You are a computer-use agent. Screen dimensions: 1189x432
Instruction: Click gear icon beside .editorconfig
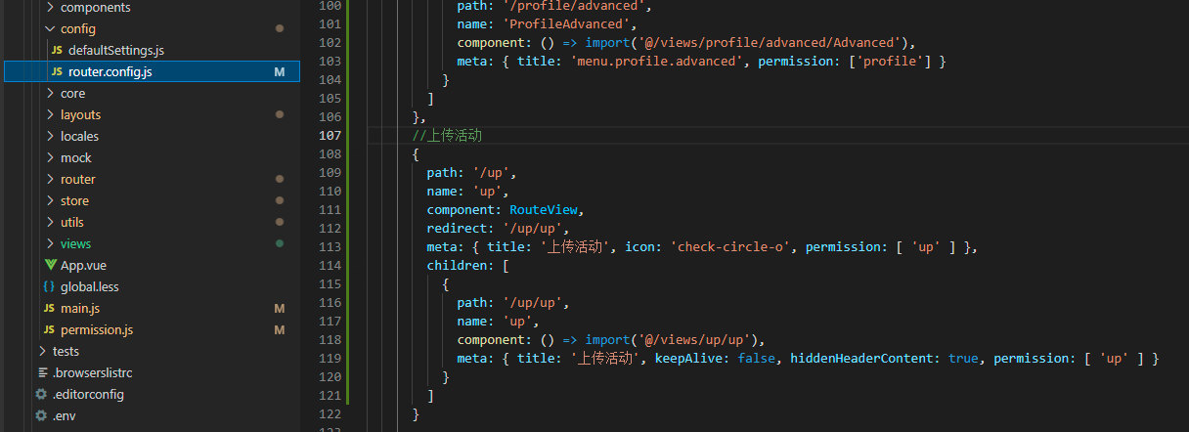point(41,394)
